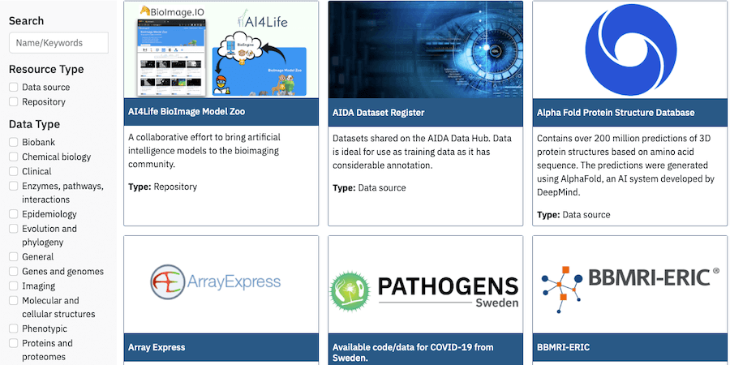This screenshot has width=730, height=365.
Task: Click the AIDA eye image
Action: click(425, 50)
